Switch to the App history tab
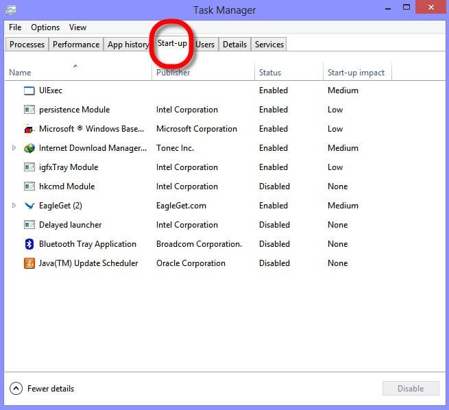449x410 pixels. pyautogui.click(x=128, y=45)
